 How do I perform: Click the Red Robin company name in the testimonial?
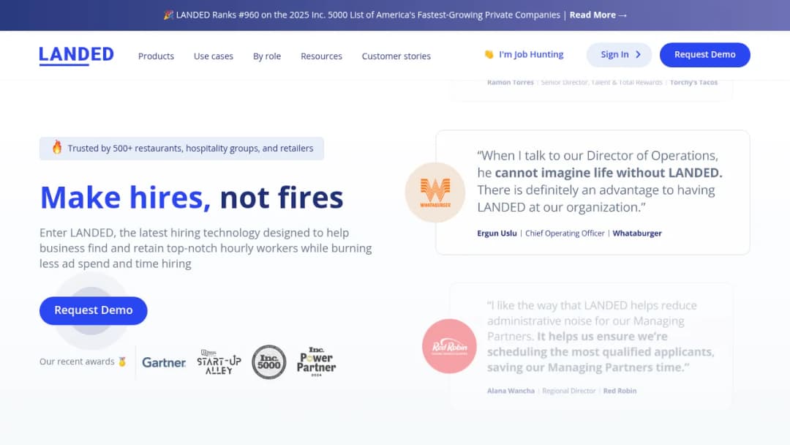click(x=620, y=391)
